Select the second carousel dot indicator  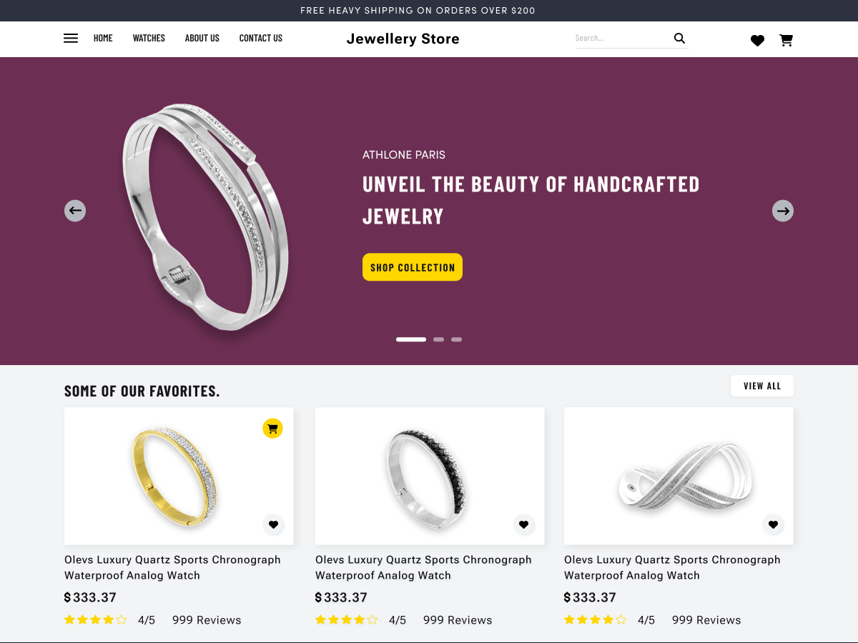pos(438,339)
